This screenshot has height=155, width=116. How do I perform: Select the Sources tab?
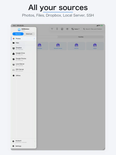point(18,34)
